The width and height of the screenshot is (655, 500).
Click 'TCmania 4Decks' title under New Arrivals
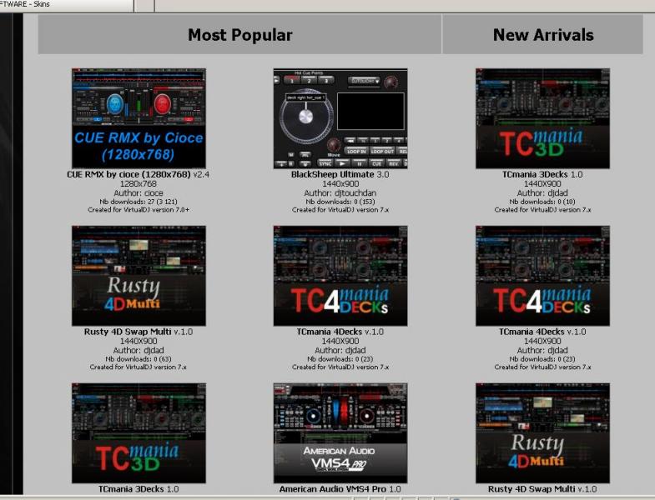pos(532,332)
